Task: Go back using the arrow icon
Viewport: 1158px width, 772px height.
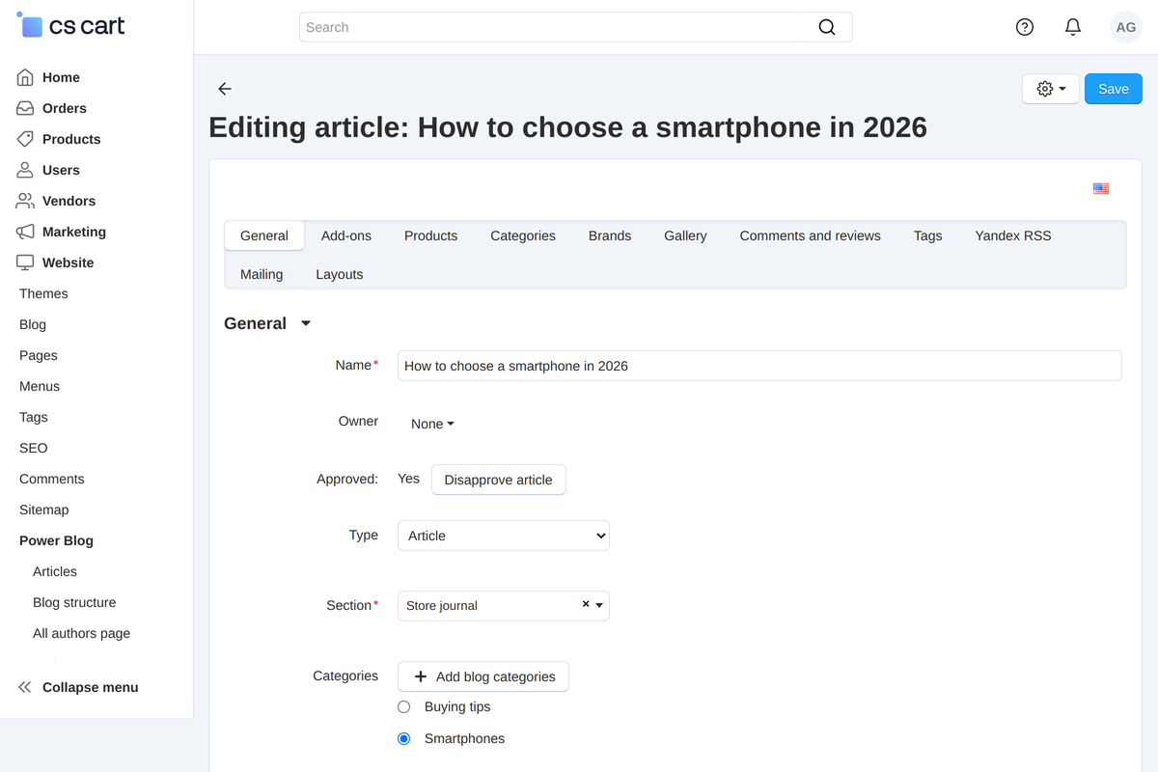Action: click(x=225, y=89)
